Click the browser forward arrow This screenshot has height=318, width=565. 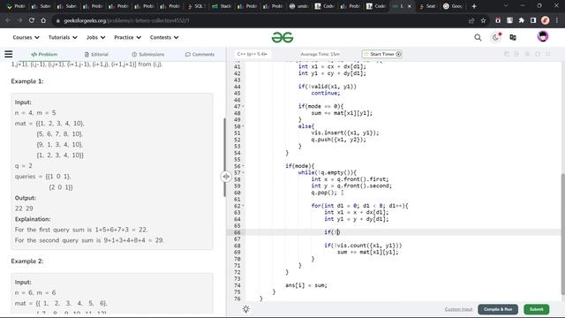tap(19, 20)
